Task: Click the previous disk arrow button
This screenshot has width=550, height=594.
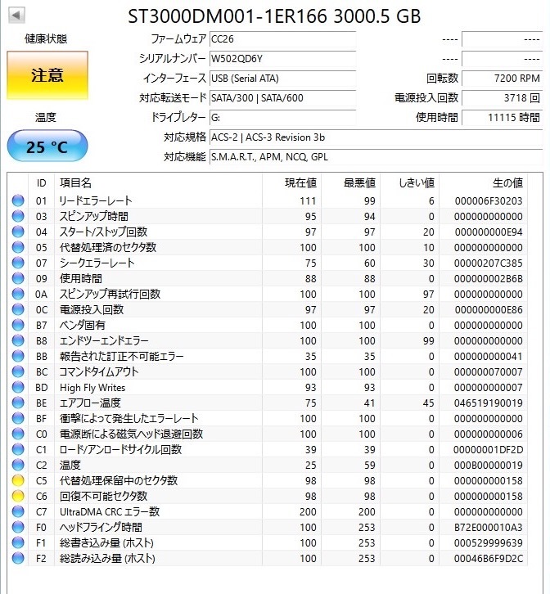Action: (x=17, y=16)
